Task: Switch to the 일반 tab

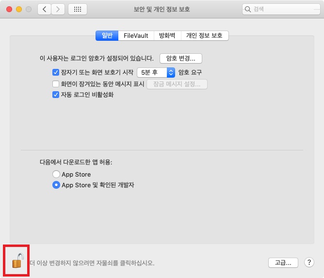Action: coord(107,35)
